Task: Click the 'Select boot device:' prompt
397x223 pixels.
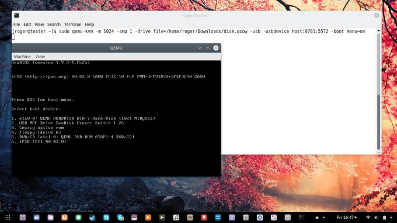Action: coord(36,109)
